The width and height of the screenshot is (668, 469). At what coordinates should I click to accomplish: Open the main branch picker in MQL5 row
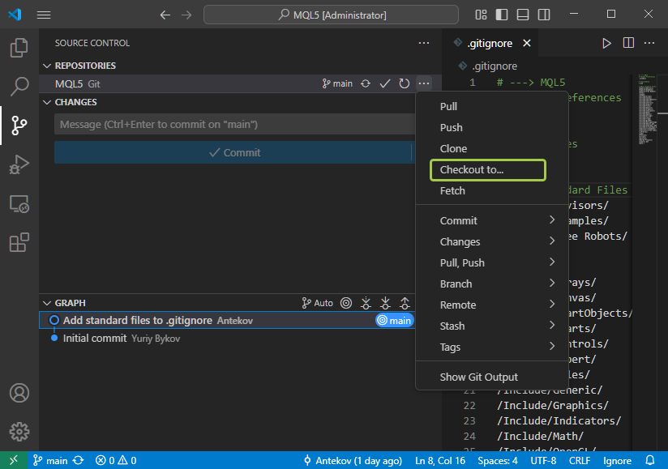tap(337, 84)
